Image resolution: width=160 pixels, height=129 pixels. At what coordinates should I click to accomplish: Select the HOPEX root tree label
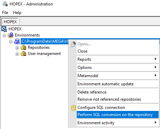(x=15, y=29)
